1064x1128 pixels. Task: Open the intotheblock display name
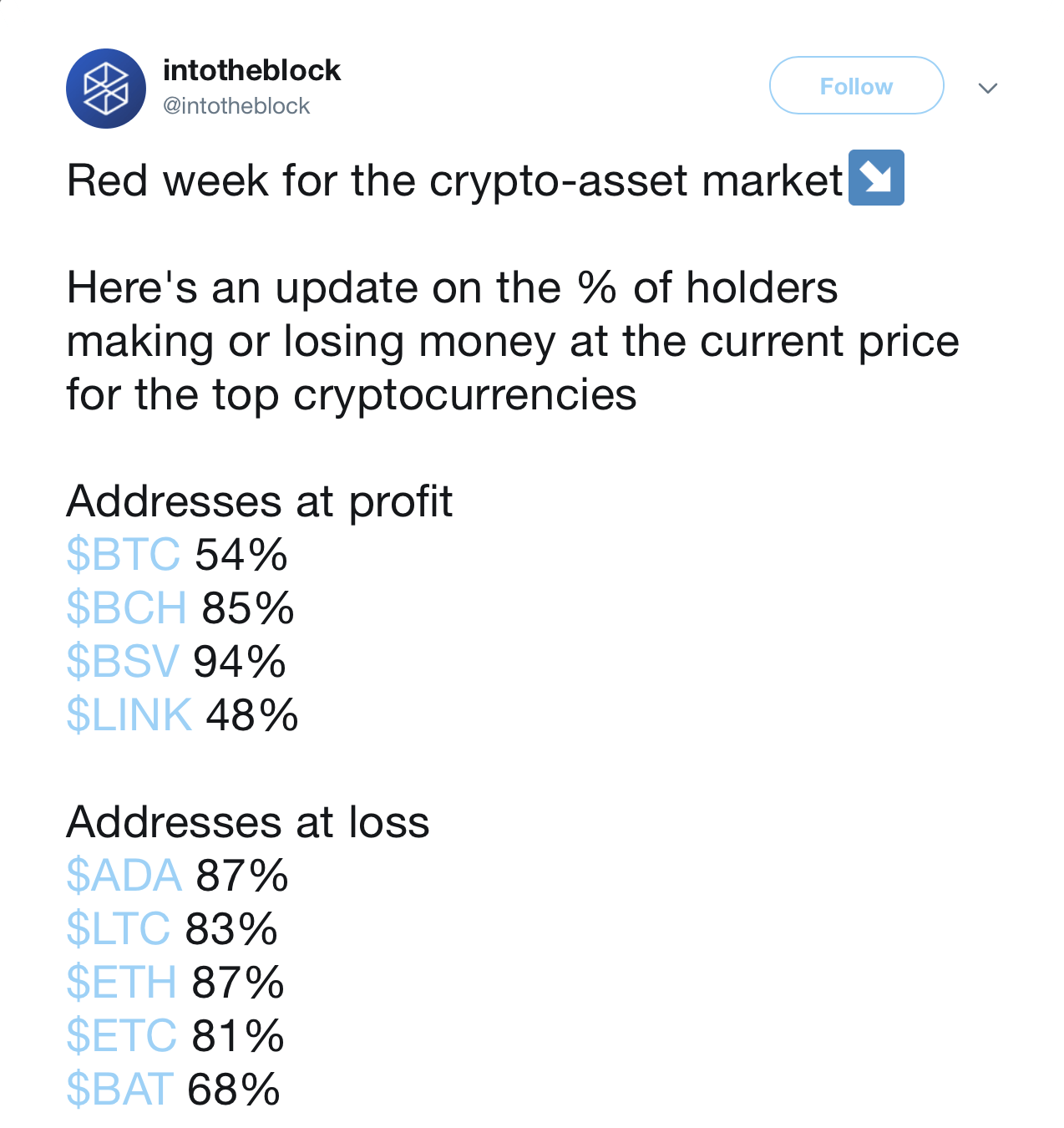coord(251,70)
